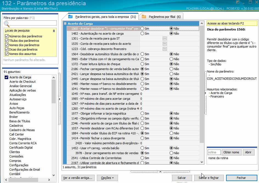Select Comissões in the subjects list
The height and width of the screenshot is (183, 259).
16,156
